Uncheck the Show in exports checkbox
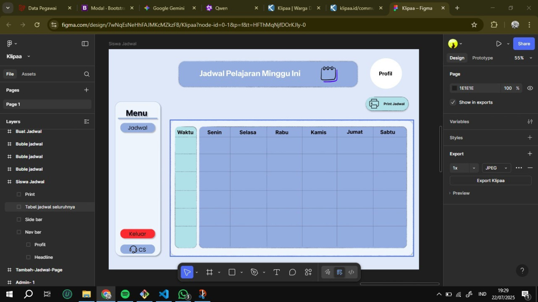This screenshot has height=302, width=538. (453, 102)
